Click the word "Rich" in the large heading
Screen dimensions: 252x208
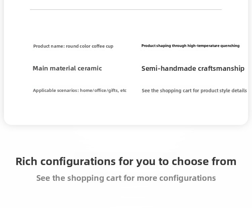[27, 161]
